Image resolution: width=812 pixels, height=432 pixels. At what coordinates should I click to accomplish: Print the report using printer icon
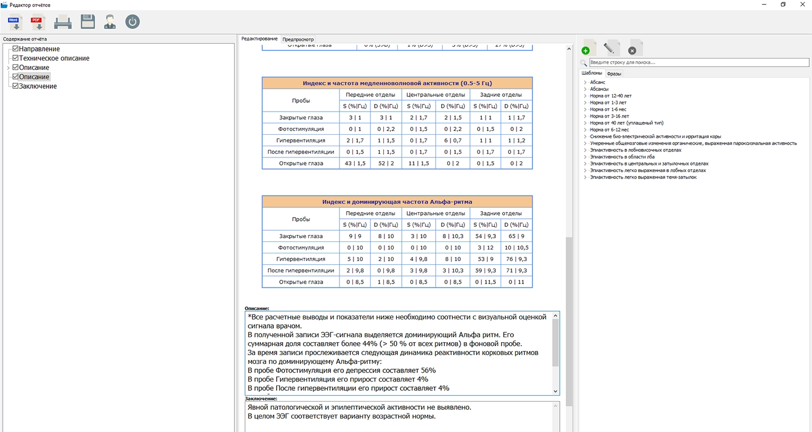pyautogui.click(x=63, y=22)
